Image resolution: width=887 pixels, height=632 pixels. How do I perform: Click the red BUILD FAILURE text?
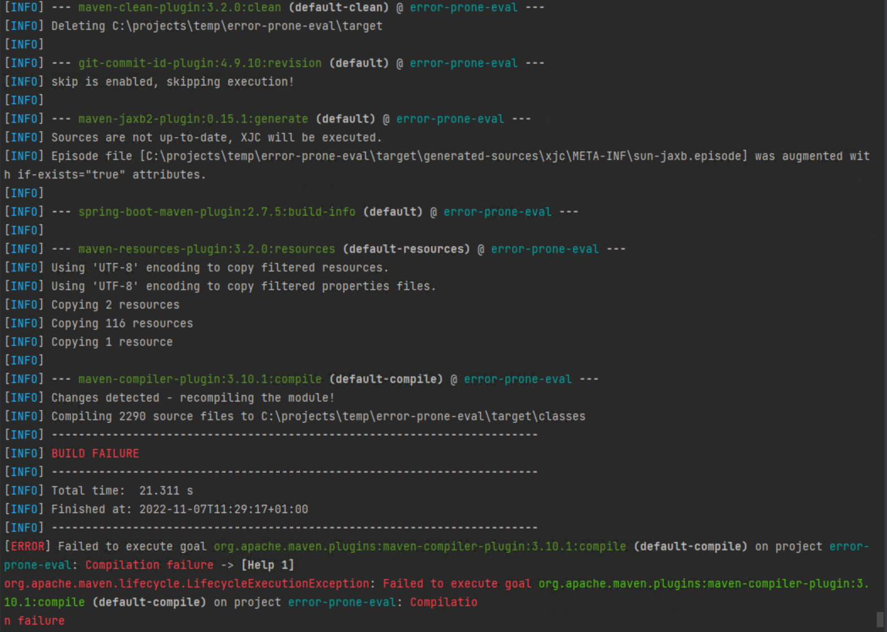tap(95, 453)
